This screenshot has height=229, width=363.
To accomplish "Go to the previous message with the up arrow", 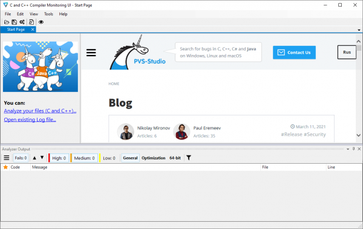I will tap(34, 158).
